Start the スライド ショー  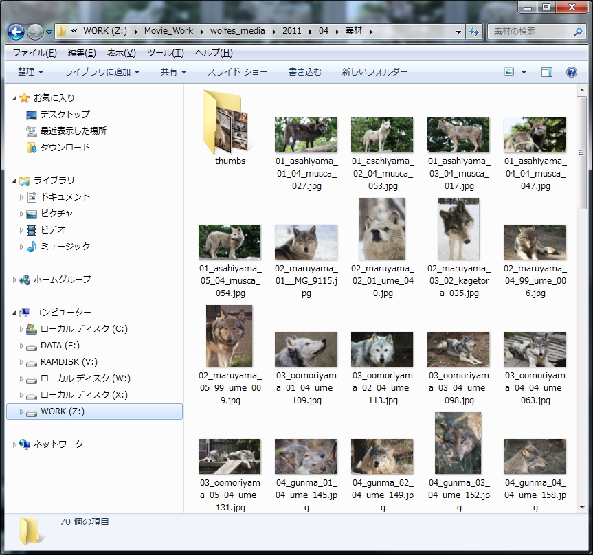pyautogui.click(x=237, y=72)
